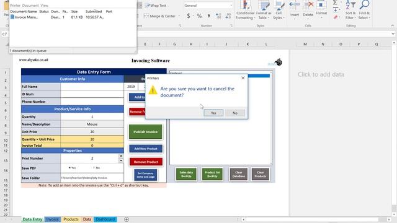
Task: Click the Phone Number input cell
Action: (x=92, y=102)
